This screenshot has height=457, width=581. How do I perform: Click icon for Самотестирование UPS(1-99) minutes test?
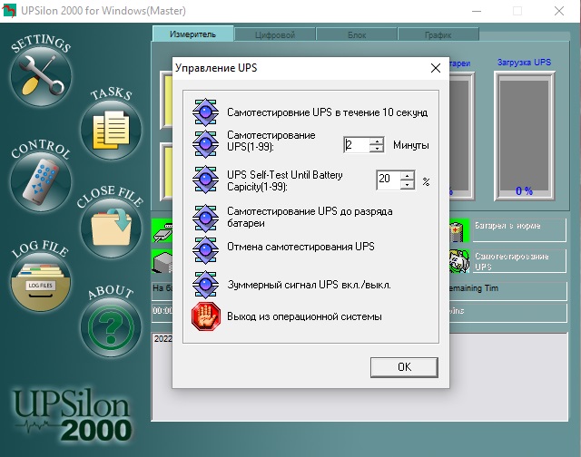coord(205,144)
